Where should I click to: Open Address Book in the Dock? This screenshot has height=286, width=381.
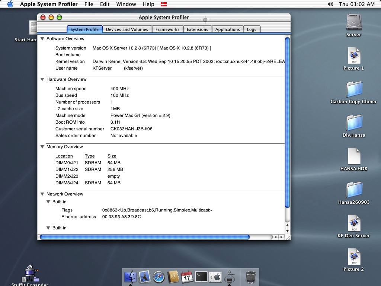coord(173,277)
